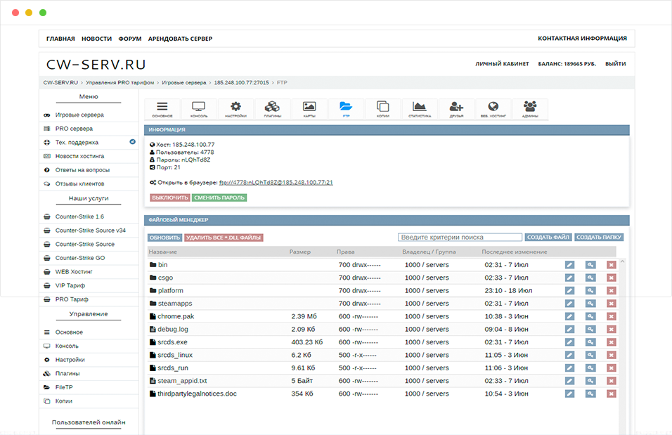Click the Telegram icon beside Тех. поддержка
Screen dimensions: 672x435
[x=133, y=142]
